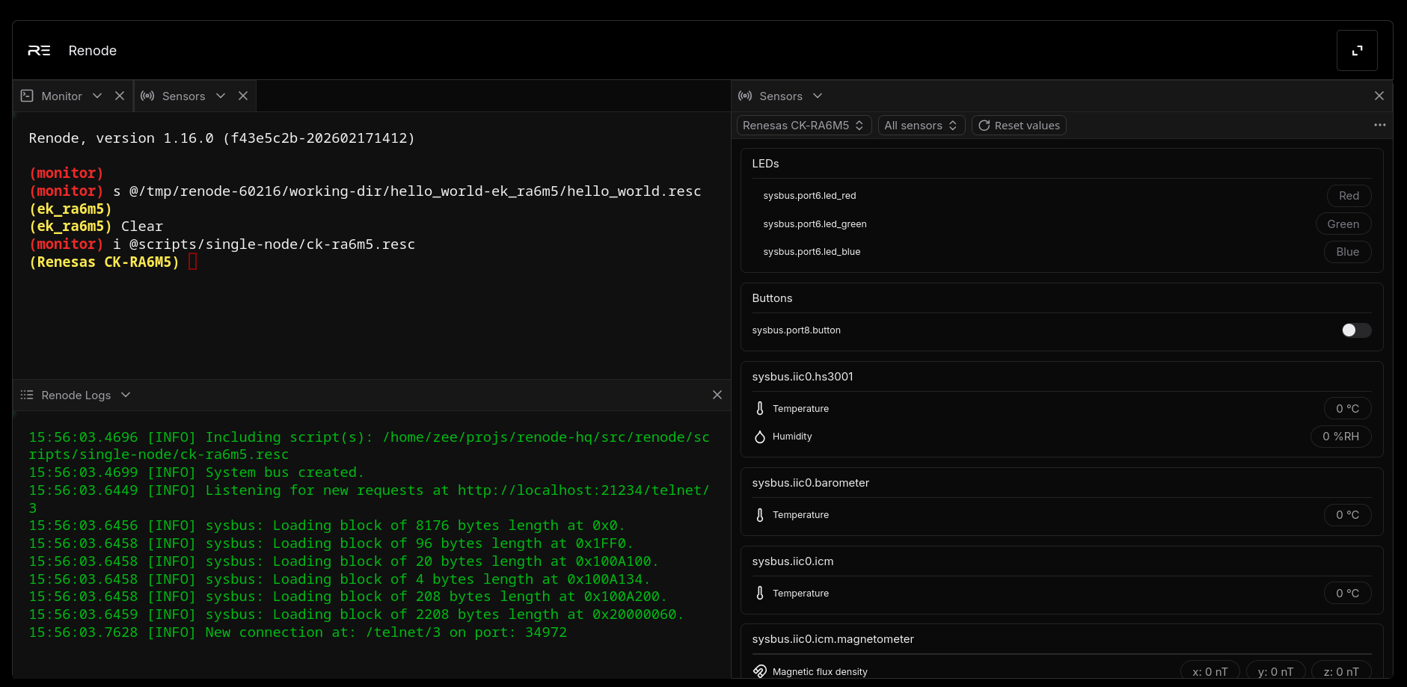Click the magnet icon beside Magnetic flux density
Viewport: 1407px width, 687px height.
click(x=760, y=671)
